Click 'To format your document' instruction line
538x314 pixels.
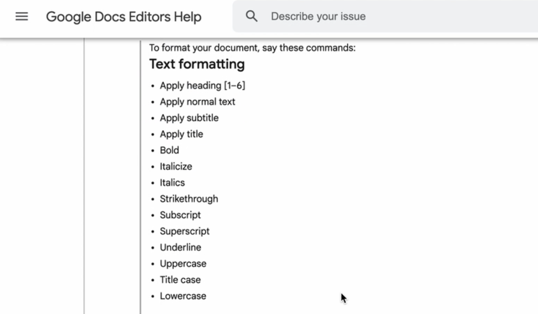click(x=253, y=48)
